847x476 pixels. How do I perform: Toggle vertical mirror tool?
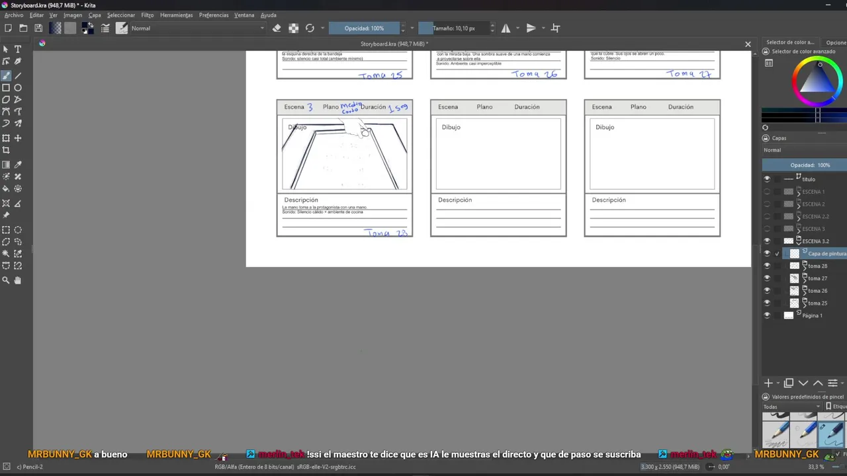(x=531, y=28)
